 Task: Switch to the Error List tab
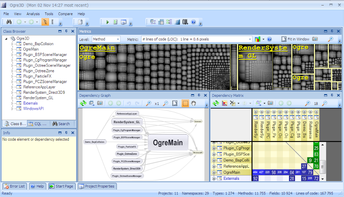[15, 186]
